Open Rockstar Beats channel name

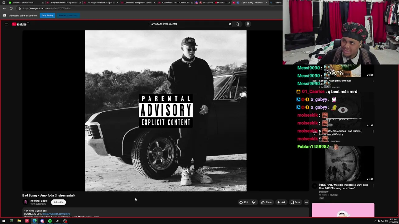coord(39,201)
